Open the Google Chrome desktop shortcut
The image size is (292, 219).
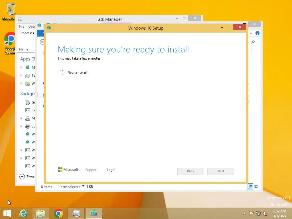[10, 43]
